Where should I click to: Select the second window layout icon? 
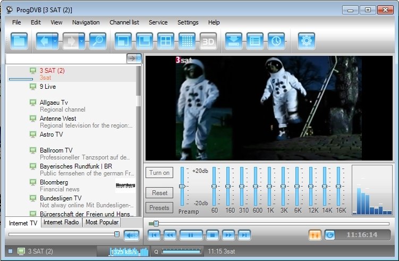(145, 41)
